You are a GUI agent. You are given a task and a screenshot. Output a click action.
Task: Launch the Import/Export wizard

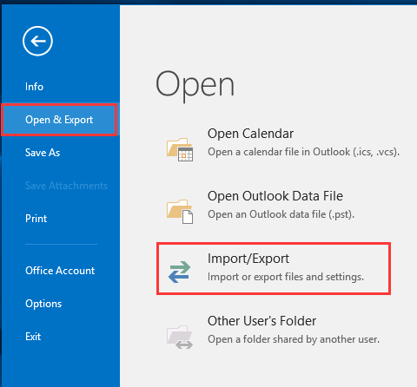click(274, 269)
